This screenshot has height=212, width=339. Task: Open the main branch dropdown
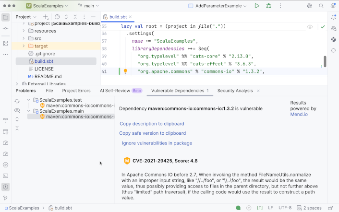click(88, 6)
